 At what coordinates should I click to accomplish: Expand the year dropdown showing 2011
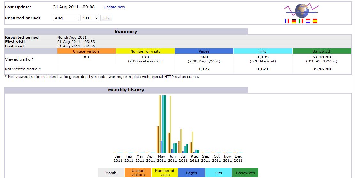pos(90,18)
